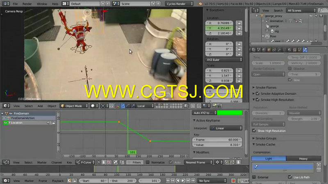This screenshot has height=184, width=328.
Task: Open the XYZ Euler rotation mode dropdown
Action: (224, 60)
